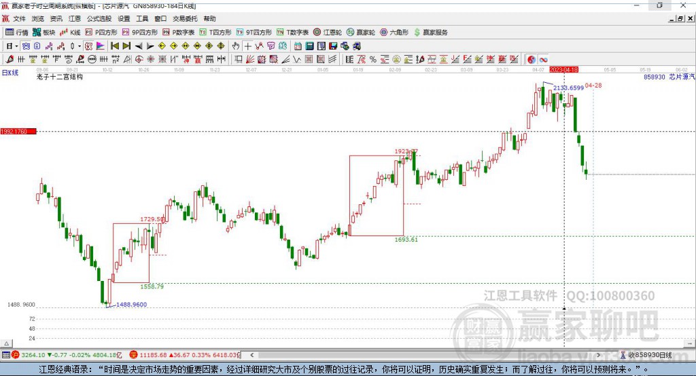
Task: Click the 日K线 chart label
Action: point(10,73)
